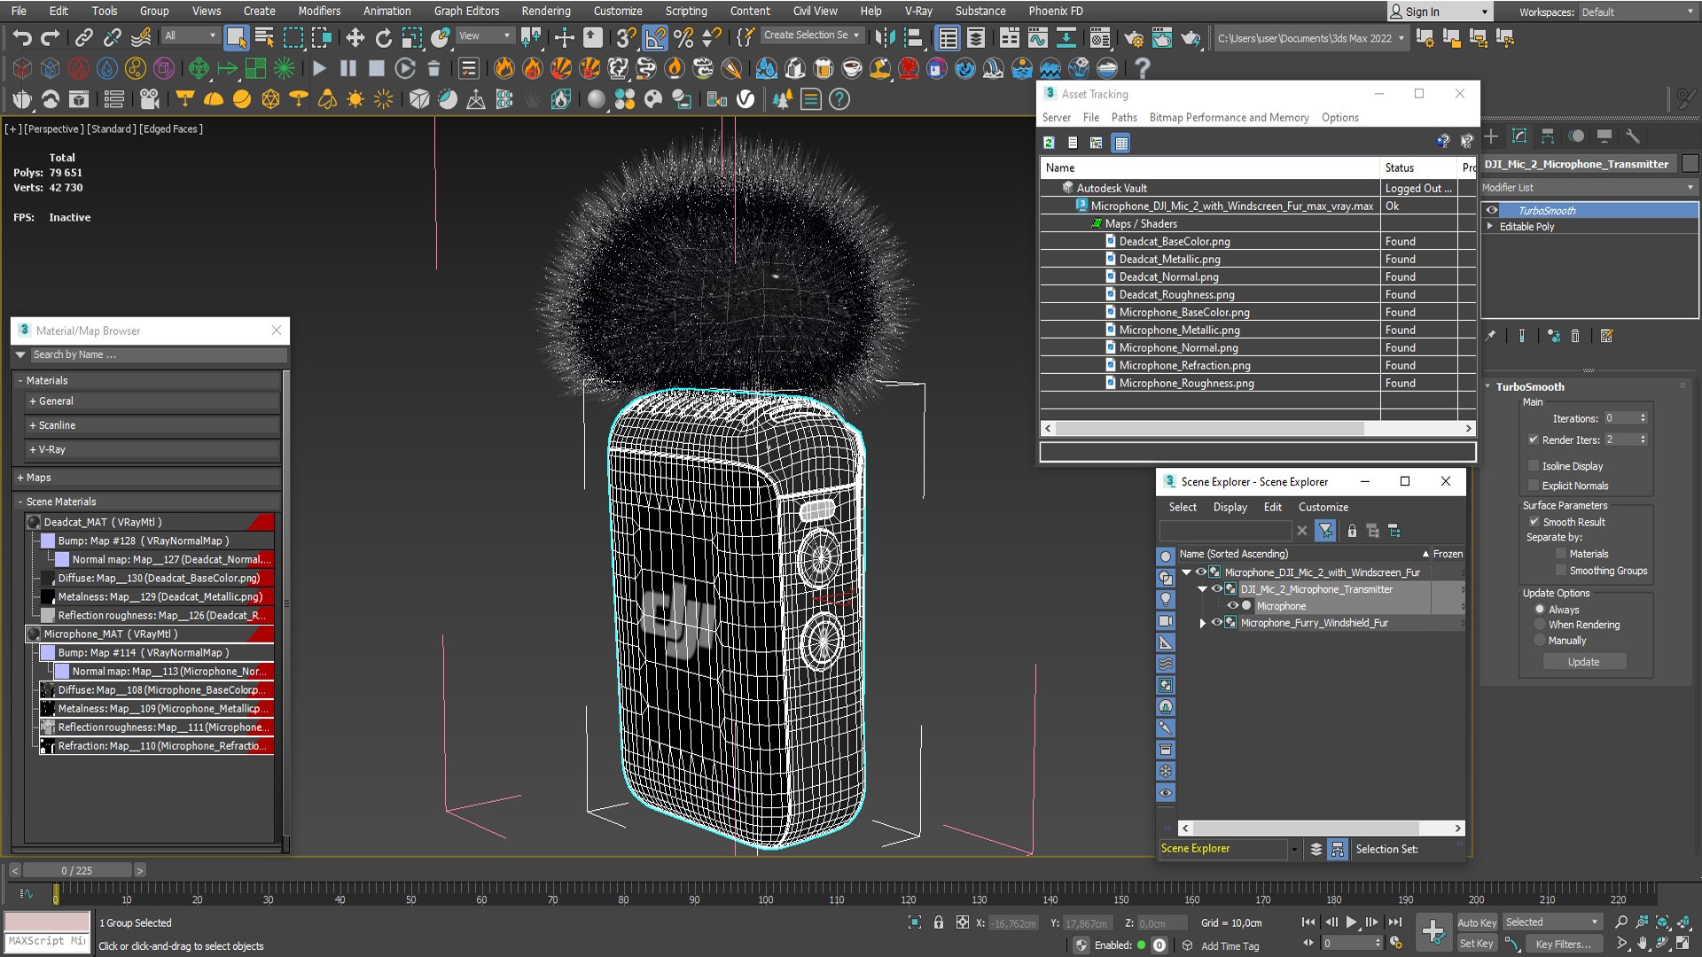
Task: Open the Paths menu in Asset Tracking
Action: click(x=1124, y=117)
